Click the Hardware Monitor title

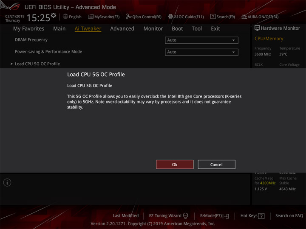[x=280, y=28]
